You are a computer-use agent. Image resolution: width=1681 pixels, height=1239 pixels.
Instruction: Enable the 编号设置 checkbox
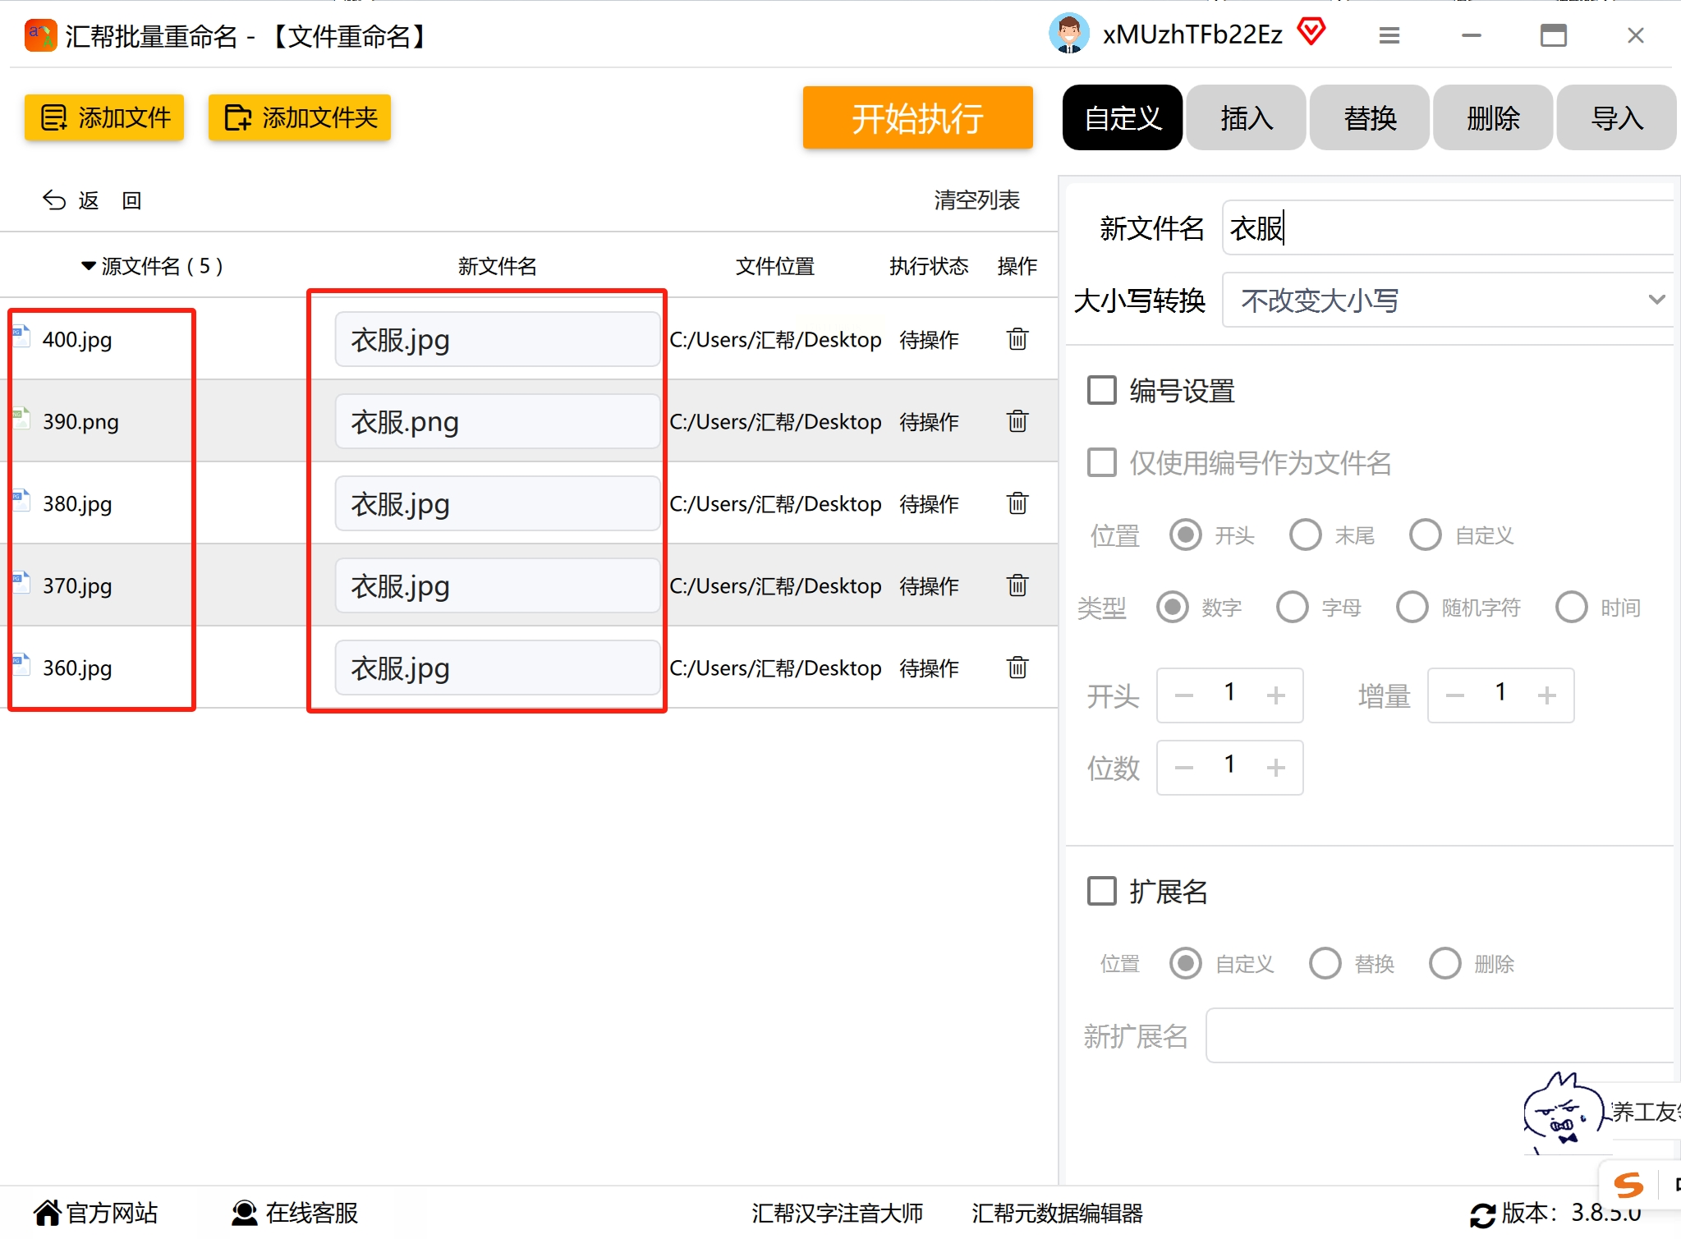click(x=1102, y=391)
